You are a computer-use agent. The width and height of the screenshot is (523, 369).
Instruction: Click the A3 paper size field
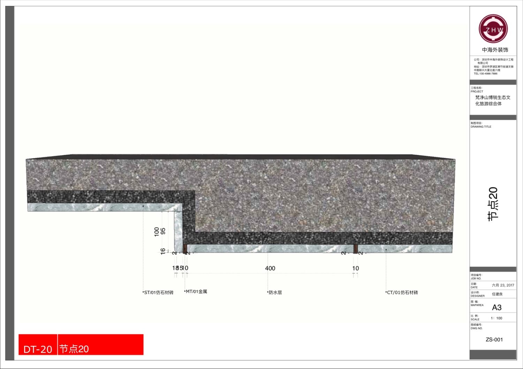pos(497,307)
